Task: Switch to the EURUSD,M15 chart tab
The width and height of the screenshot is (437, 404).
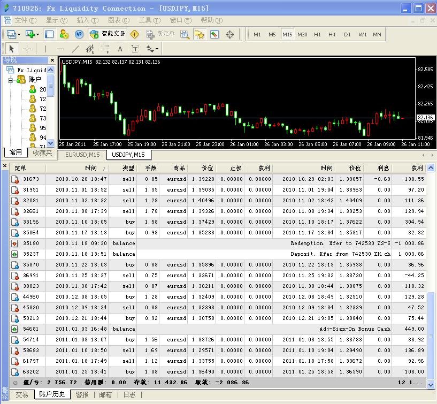Action: point(82,155)
